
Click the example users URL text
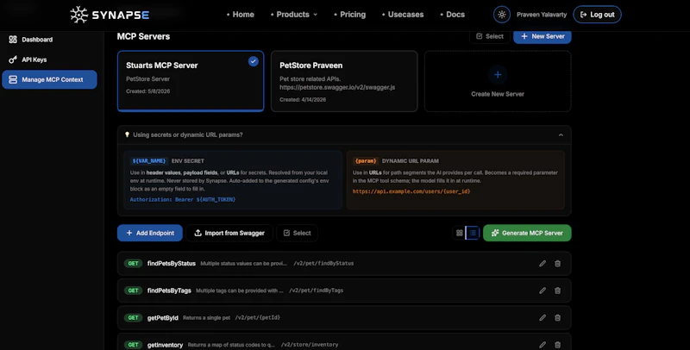(411, 191)
